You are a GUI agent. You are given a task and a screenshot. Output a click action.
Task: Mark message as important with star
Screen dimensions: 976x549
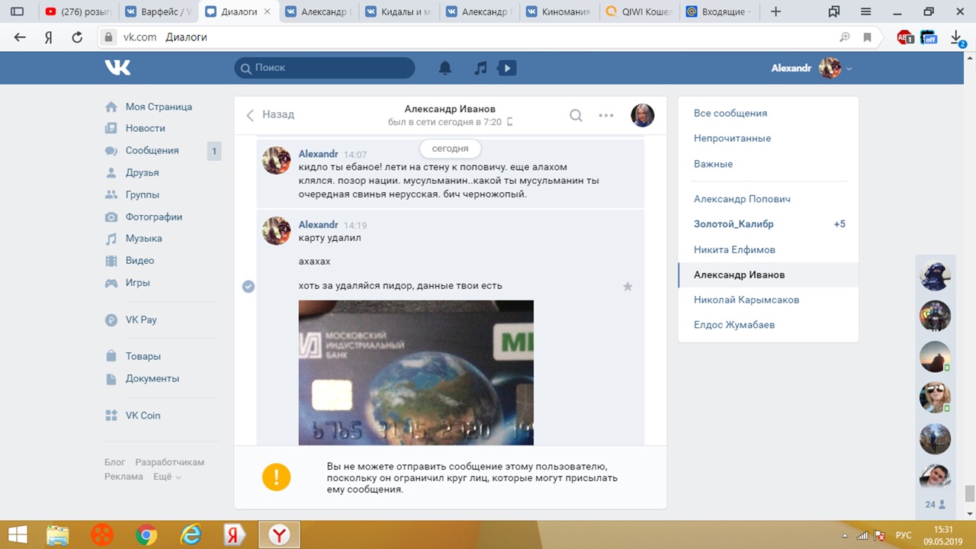click(x=628, y=287)
